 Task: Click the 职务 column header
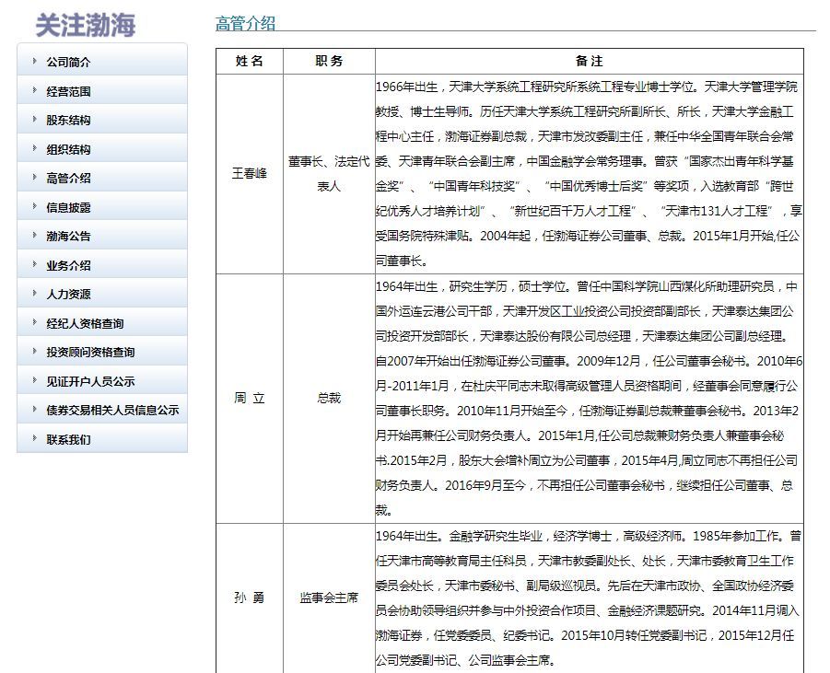[328, 62]
